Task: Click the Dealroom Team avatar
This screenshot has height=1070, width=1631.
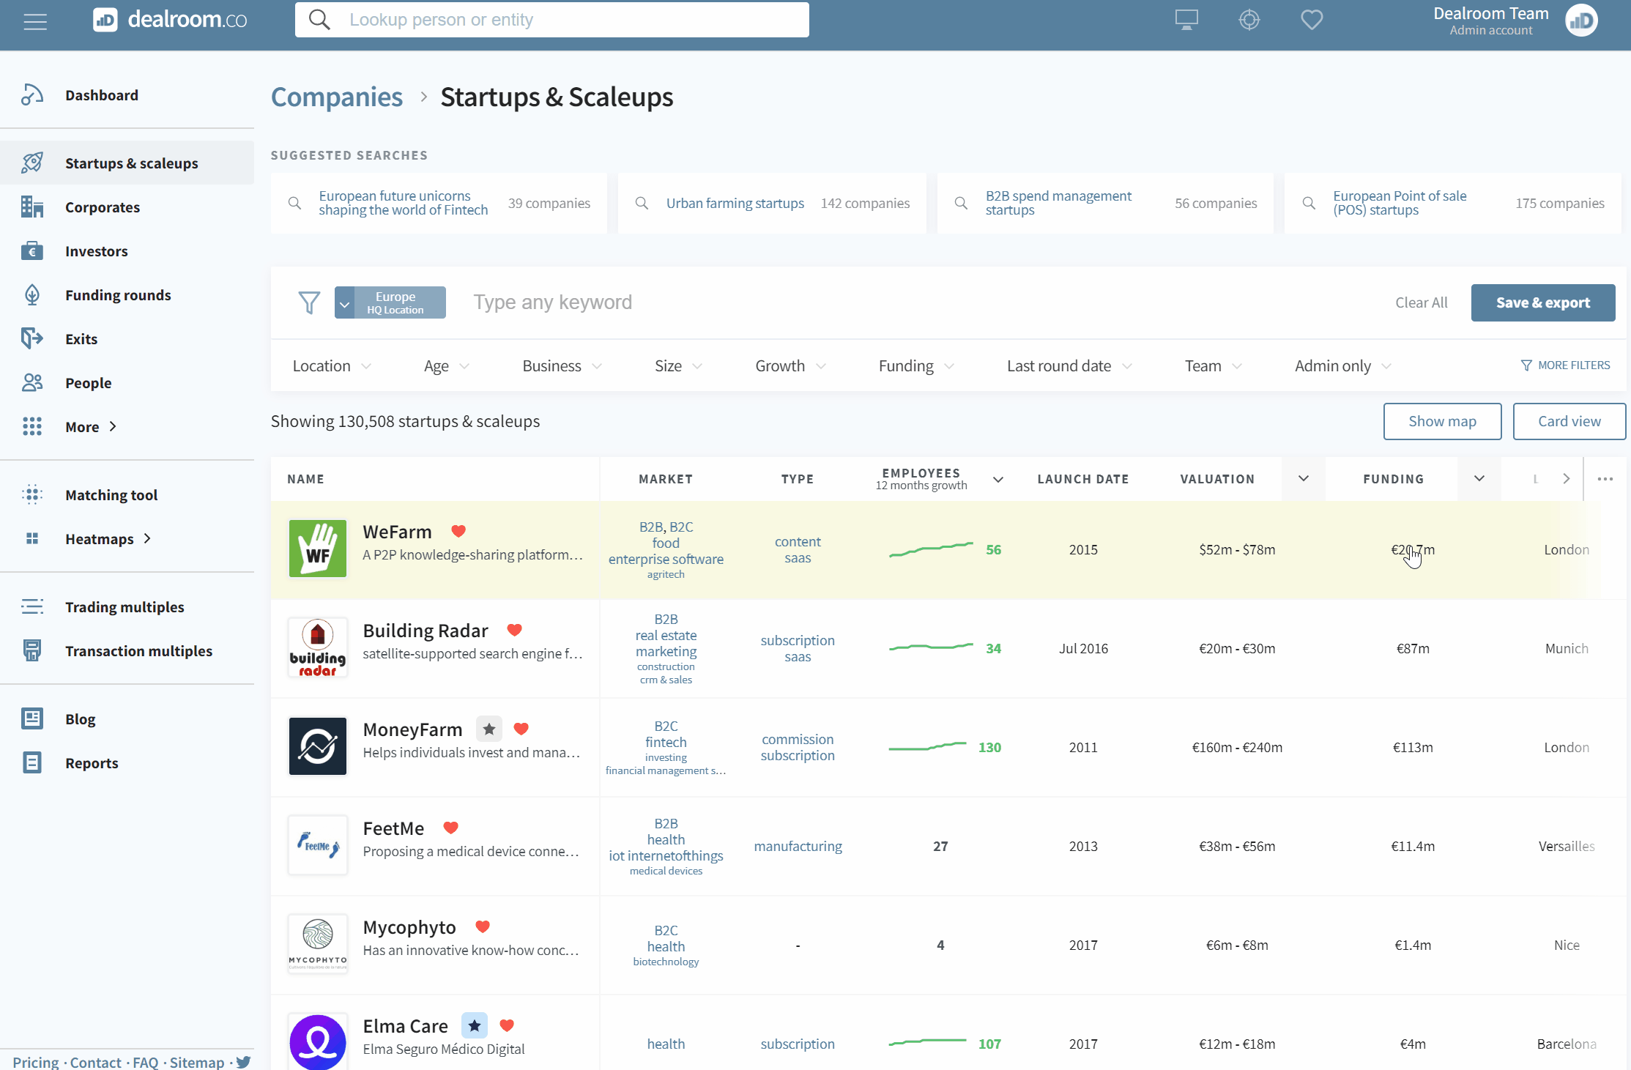Action: point(1581,20)
